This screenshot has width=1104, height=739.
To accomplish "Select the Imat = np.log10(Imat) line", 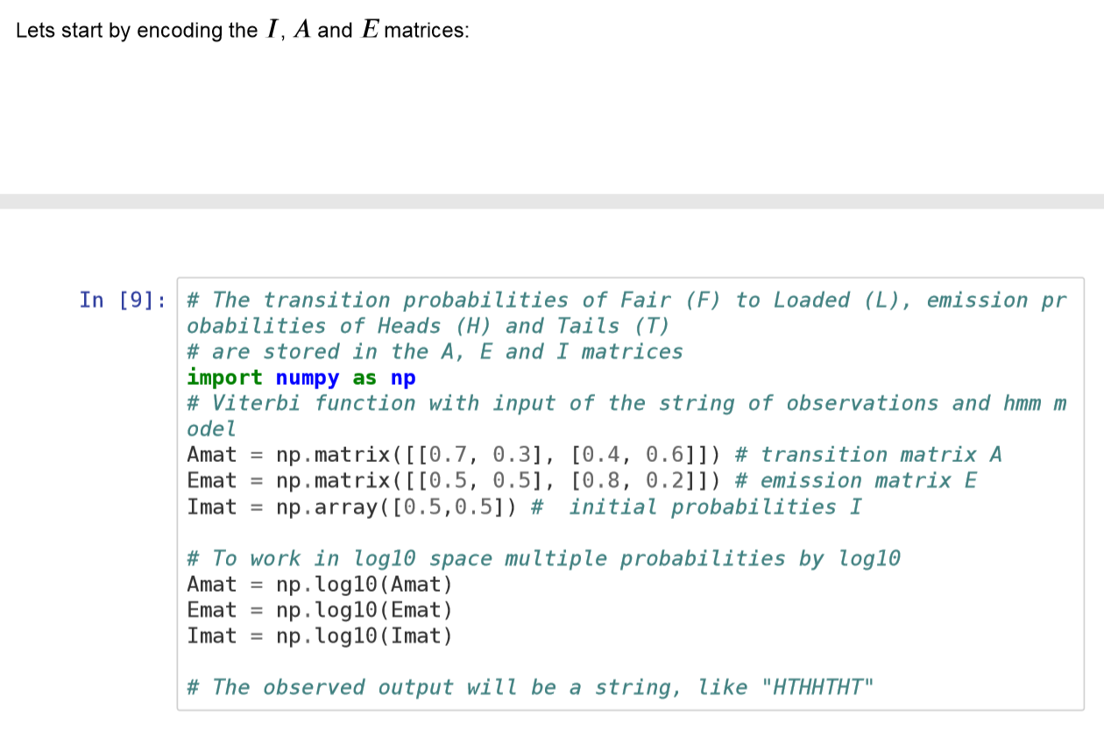I will pyautogui.click(x=320, y=635).
